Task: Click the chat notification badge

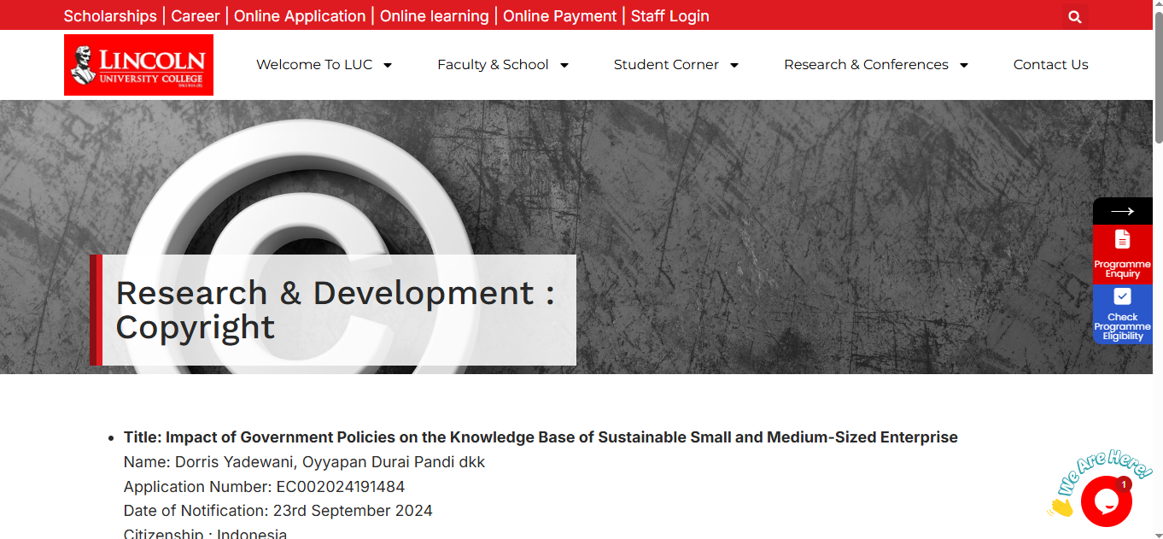Action: click(1124, 484)
